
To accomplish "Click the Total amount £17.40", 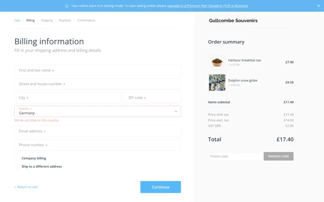I will coord(285,139).
